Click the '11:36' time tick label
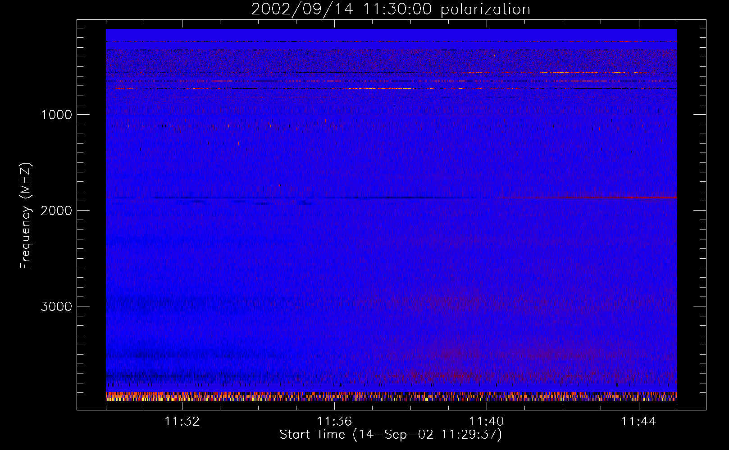 (334, 421)
